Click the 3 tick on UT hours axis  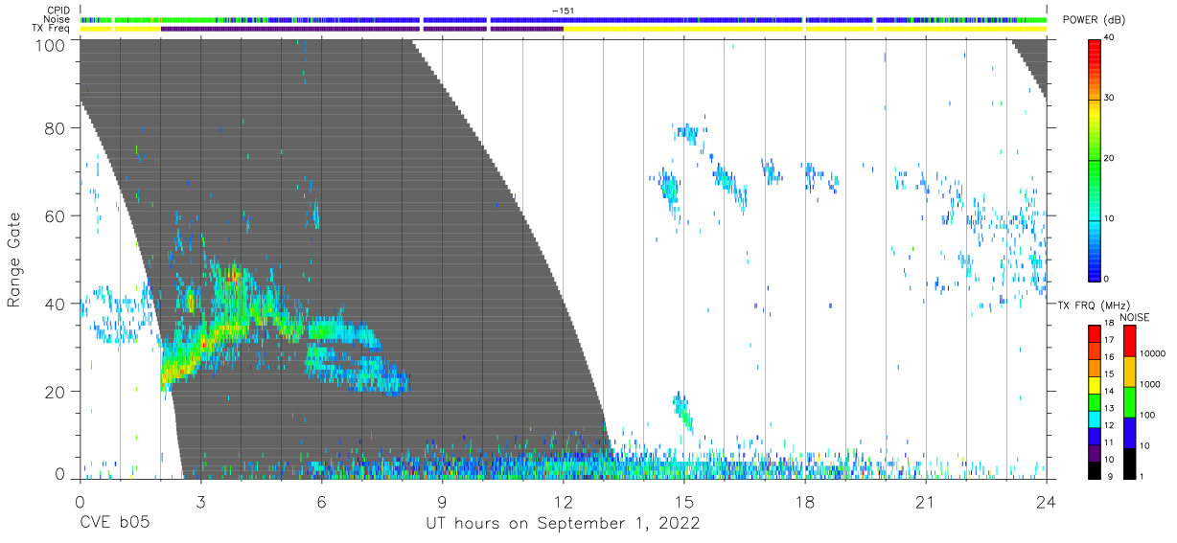pos(200,501)
